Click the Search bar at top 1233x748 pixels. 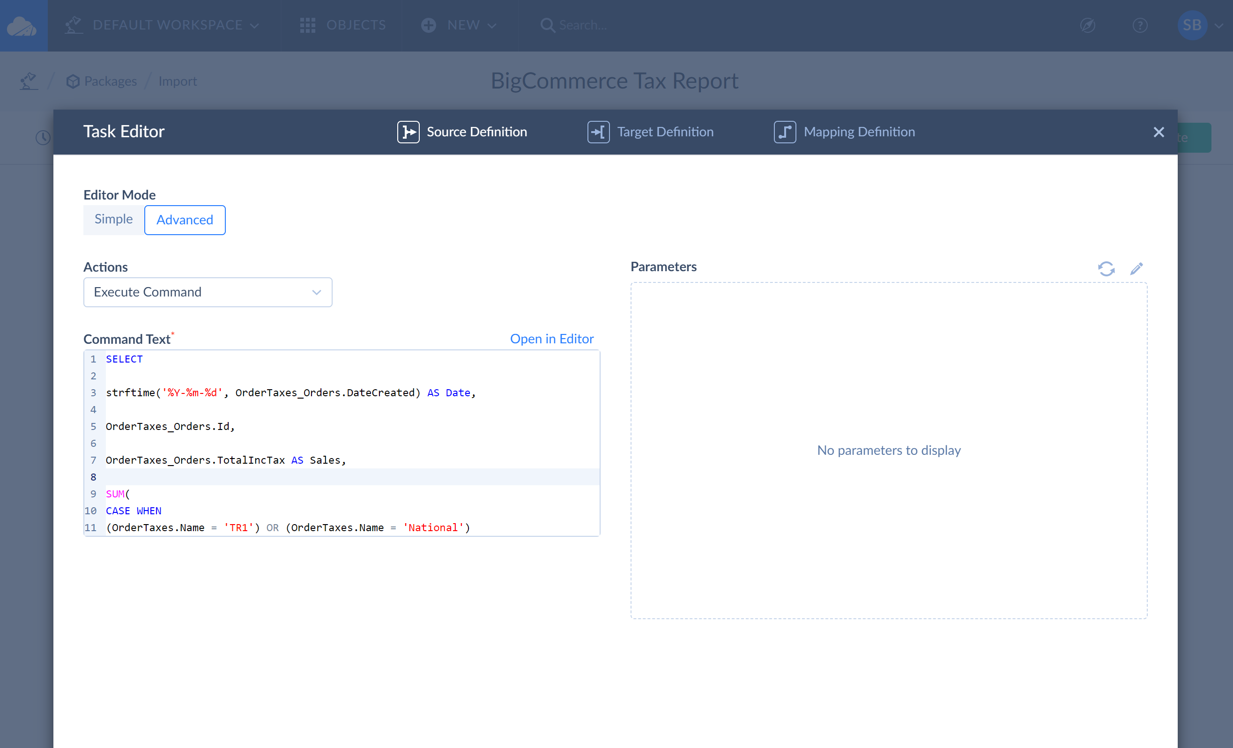click(581, 25)
